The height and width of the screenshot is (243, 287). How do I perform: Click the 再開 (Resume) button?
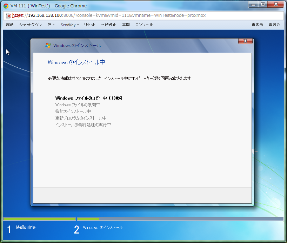pyautogui.click(x=126, y=25)
